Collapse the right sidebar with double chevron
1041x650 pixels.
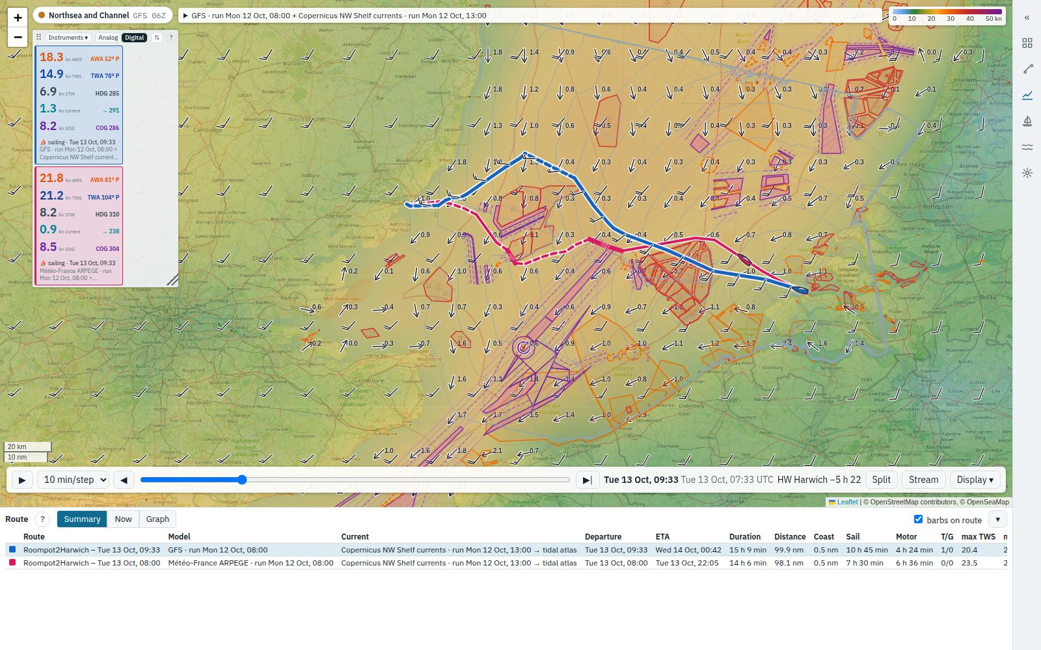[x=1027, y=18]
